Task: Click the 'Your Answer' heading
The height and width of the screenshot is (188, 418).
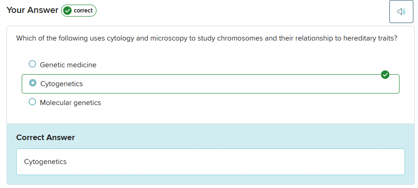Action: [x=32, y=10]
